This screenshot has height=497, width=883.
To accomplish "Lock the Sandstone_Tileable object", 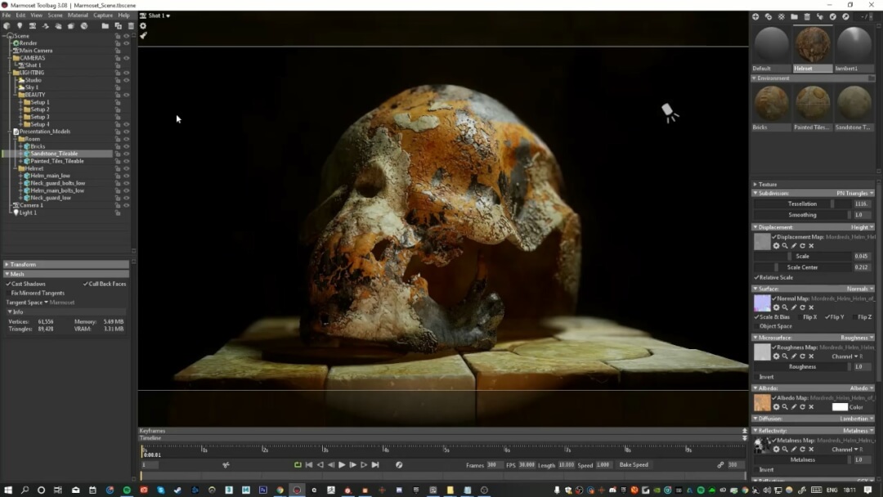I will click(118, 154).
